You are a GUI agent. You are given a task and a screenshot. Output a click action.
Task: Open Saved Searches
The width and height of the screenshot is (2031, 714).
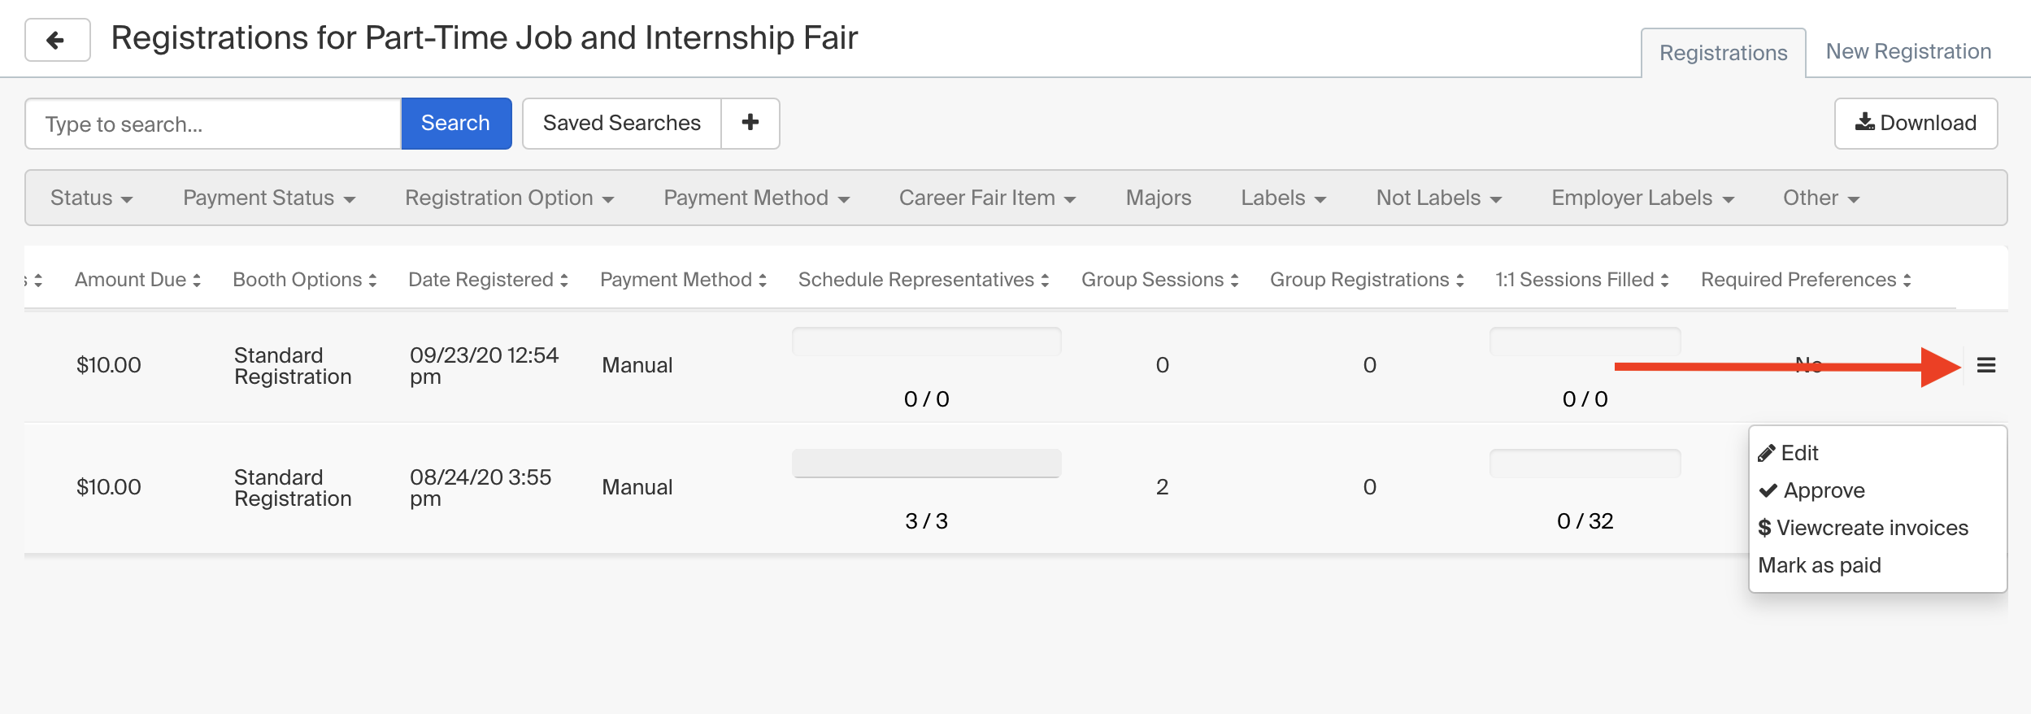tap(621, 123)
